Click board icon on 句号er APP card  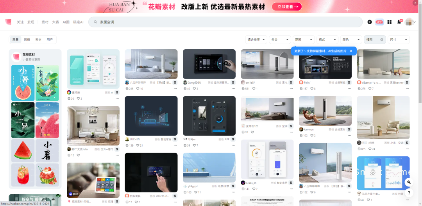coord(233,139)
